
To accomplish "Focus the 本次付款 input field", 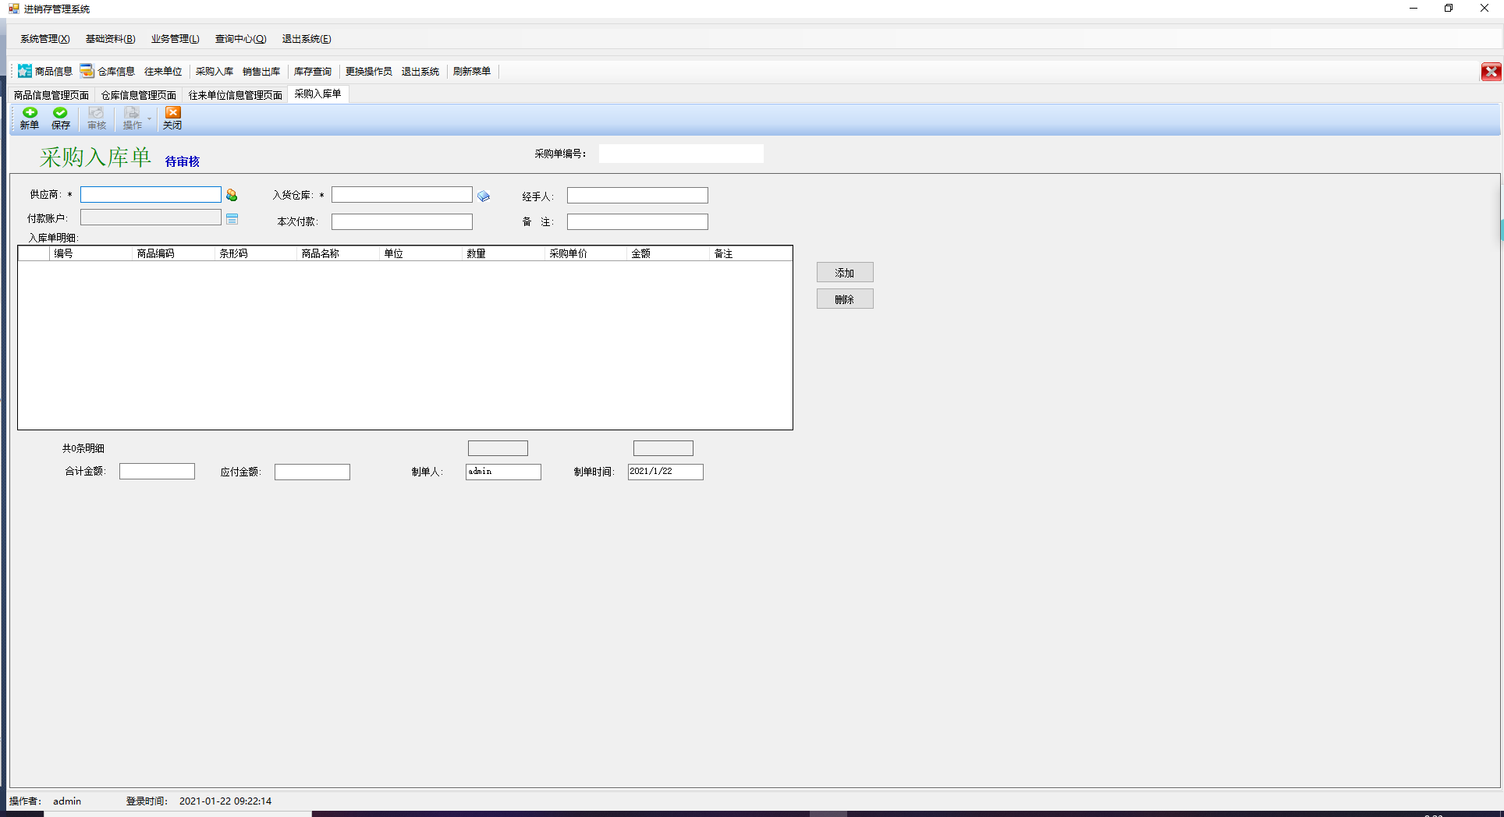I will click(402, 221).
